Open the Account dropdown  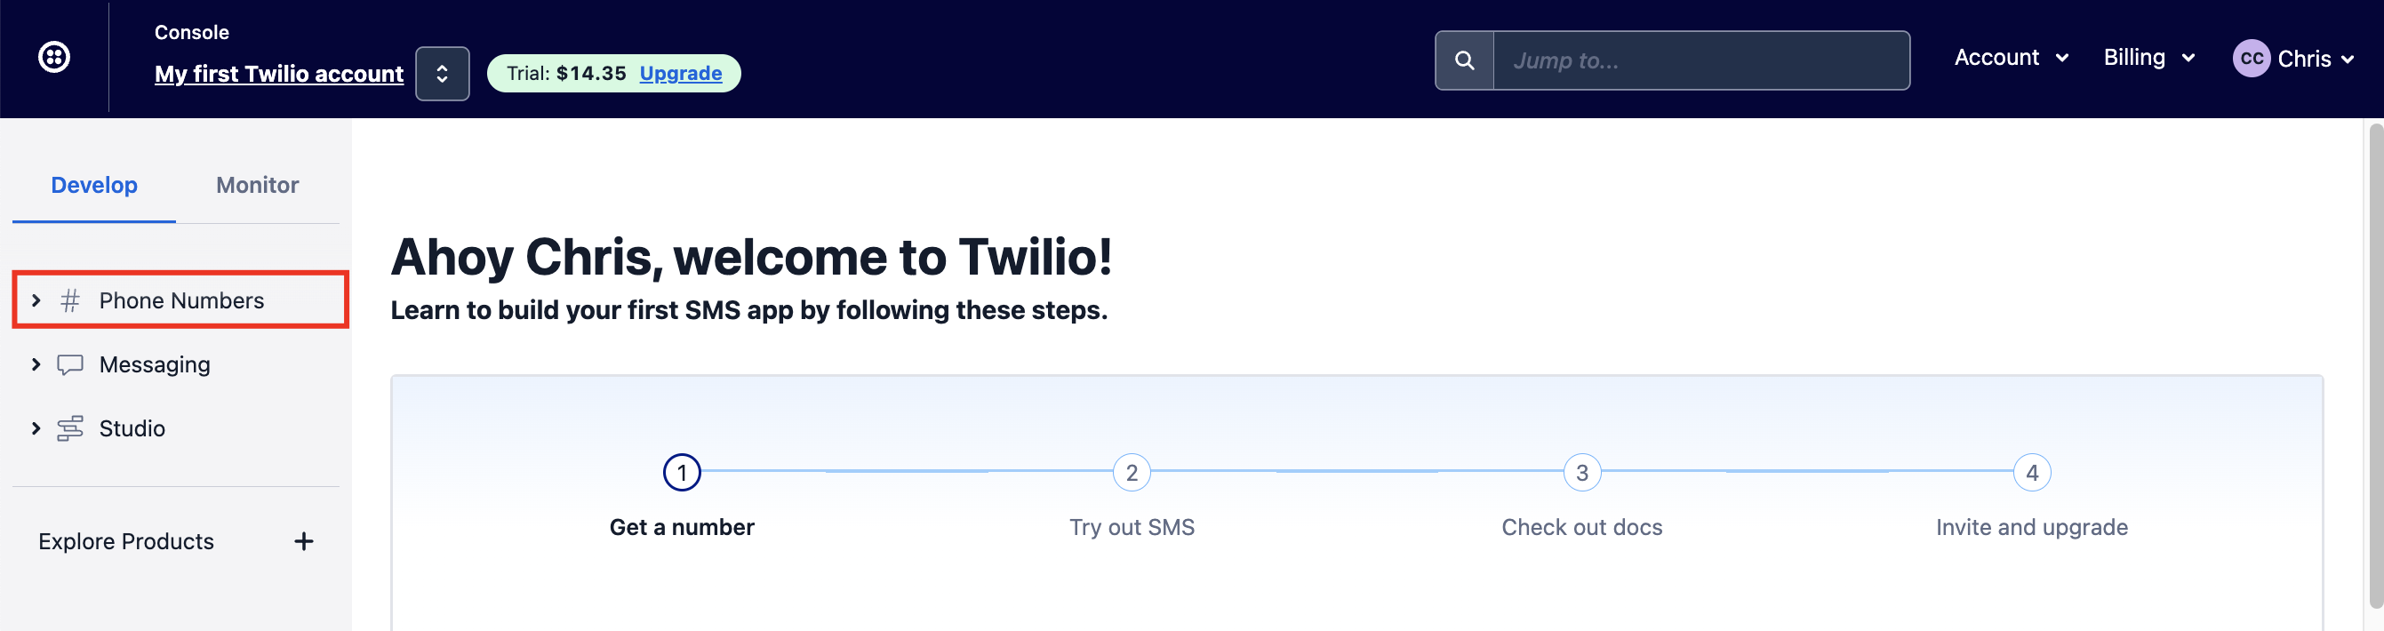pos(2010,57)
